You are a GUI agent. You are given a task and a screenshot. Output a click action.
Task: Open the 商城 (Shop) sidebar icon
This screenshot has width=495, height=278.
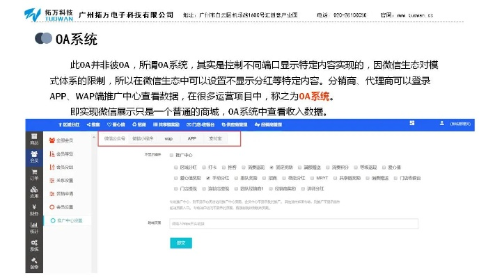(33, 139)
